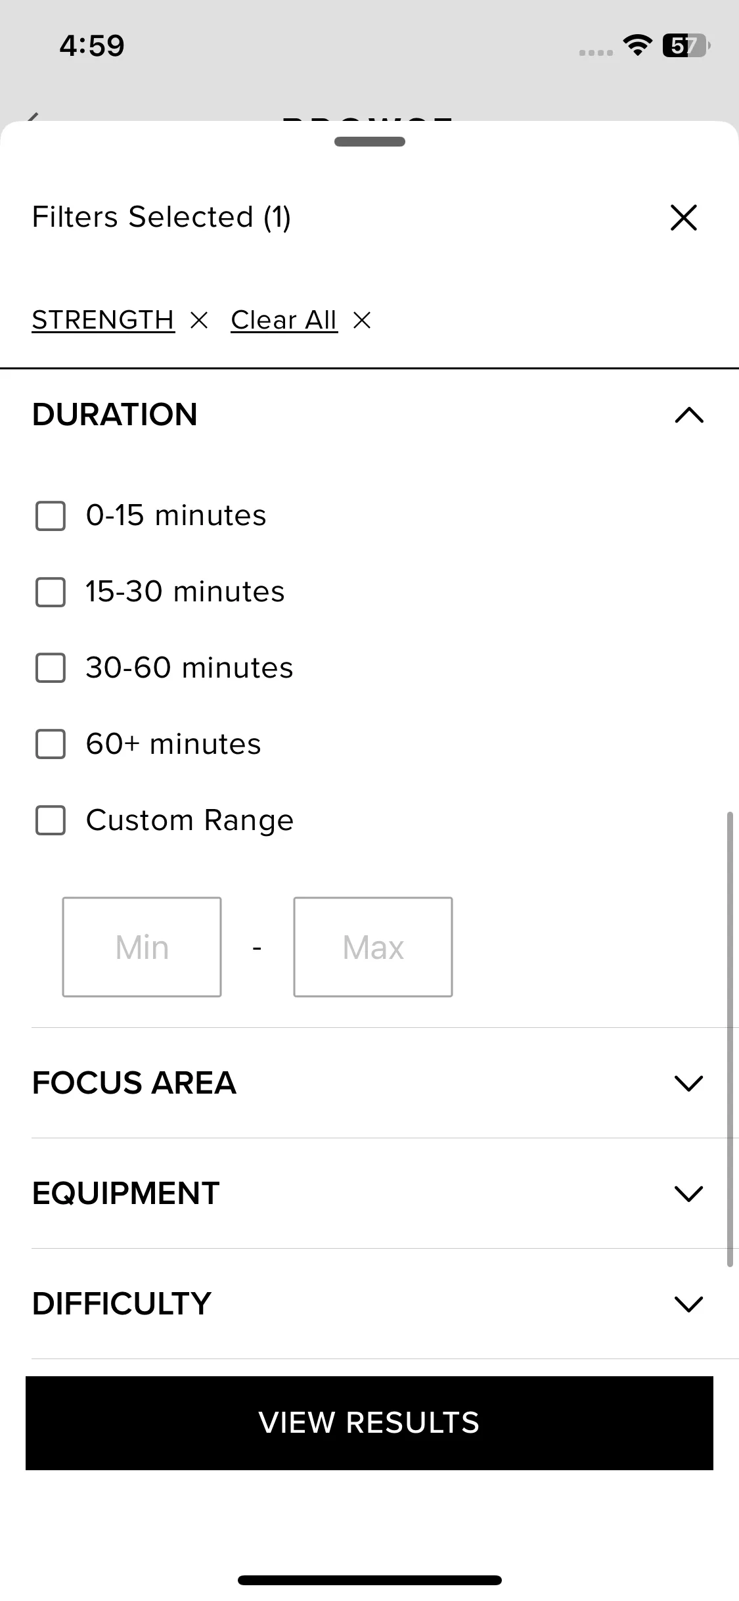Toggle the Custom Range checkbox
The width and height of the screenshot is (739, 1601).
pyautogui.click(x=51, y=821)
